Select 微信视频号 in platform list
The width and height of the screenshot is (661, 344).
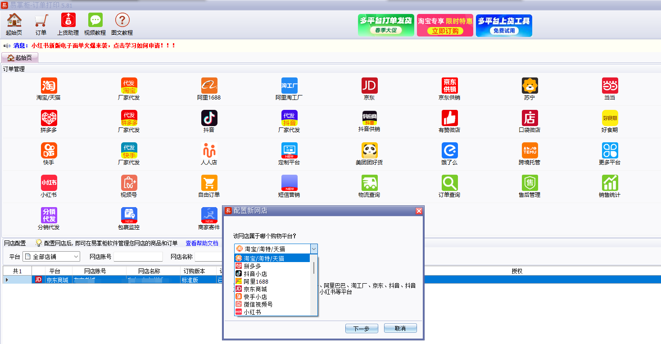272,304
